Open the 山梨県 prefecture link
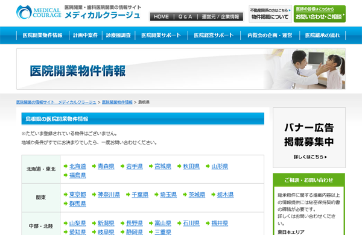 coord(78,223)
